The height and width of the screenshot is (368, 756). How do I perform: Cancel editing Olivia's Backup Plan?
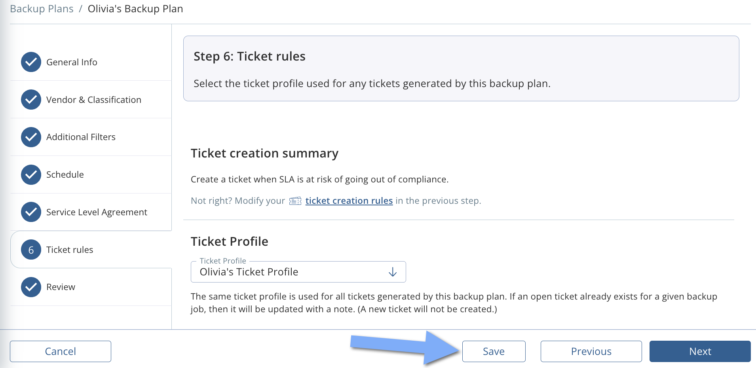pos(60,351)
